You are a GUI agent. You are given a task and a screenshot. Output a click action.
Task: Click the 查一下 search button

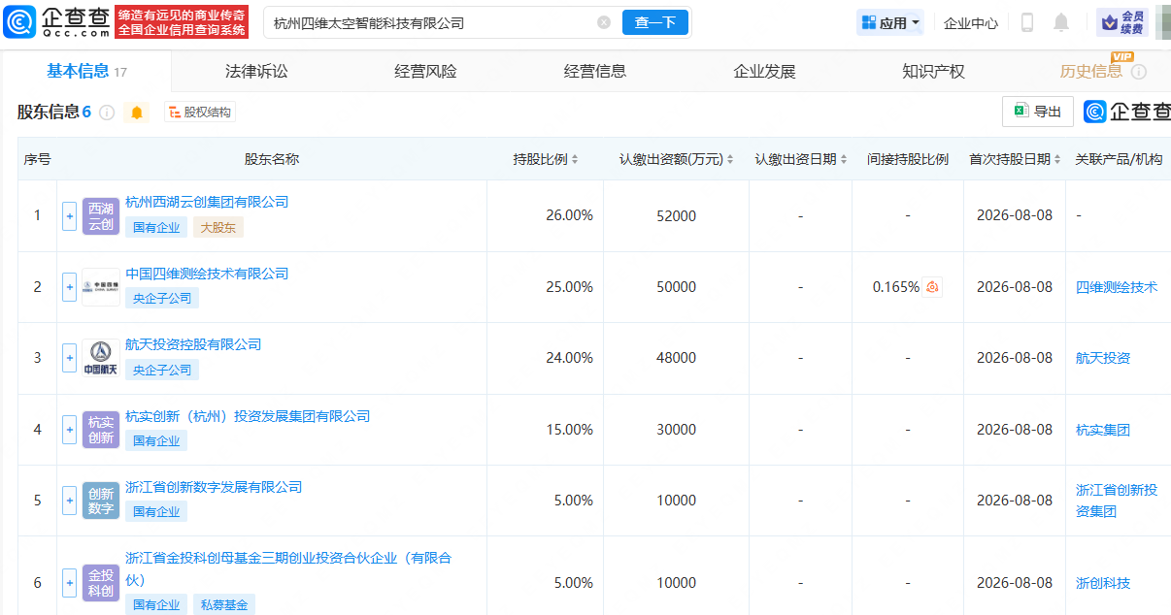coord(654,22)
